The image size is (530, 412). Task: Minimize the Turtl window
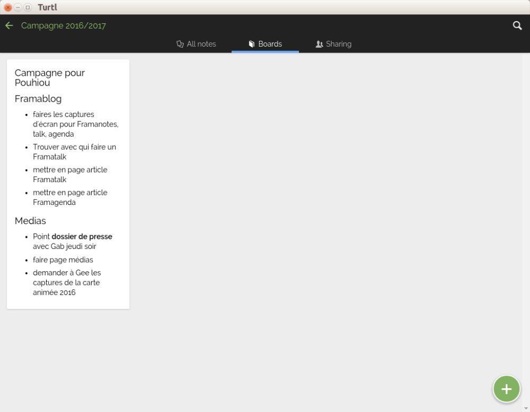[18, 7]
